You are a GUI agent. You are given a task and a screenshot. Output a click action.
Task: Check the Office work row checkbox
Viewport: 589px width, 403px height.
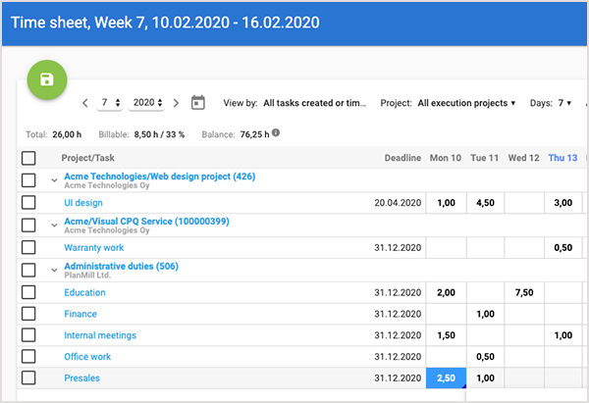coord(28,357)
